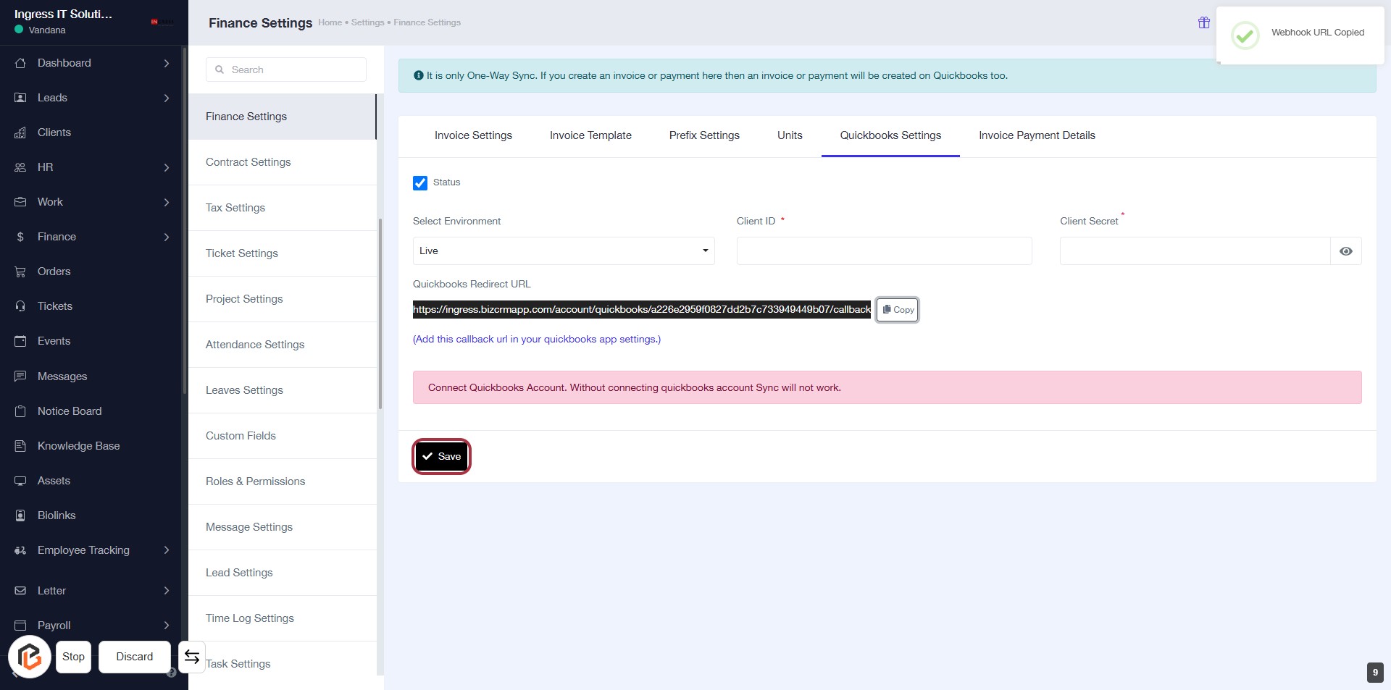The height and width of the screenshot is (690, 1391).
Task: Click the swap arrows icon near Discard
Action: (192, 657)
